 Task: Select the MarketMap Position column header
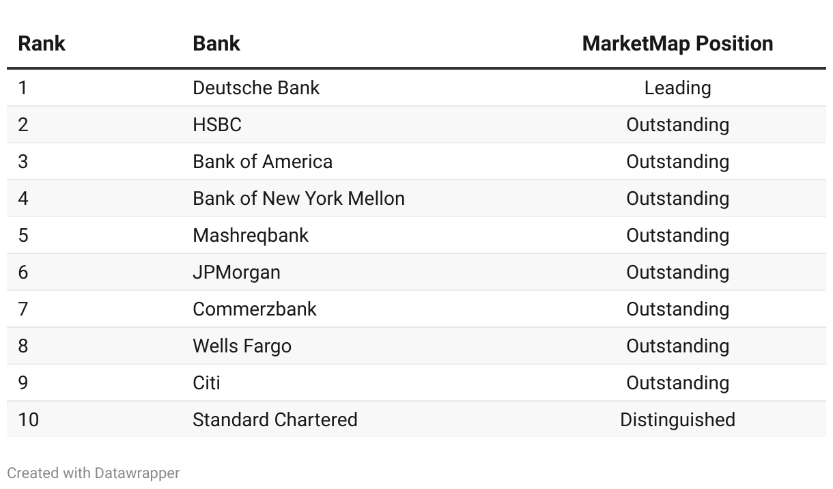(x=677, y=44)
